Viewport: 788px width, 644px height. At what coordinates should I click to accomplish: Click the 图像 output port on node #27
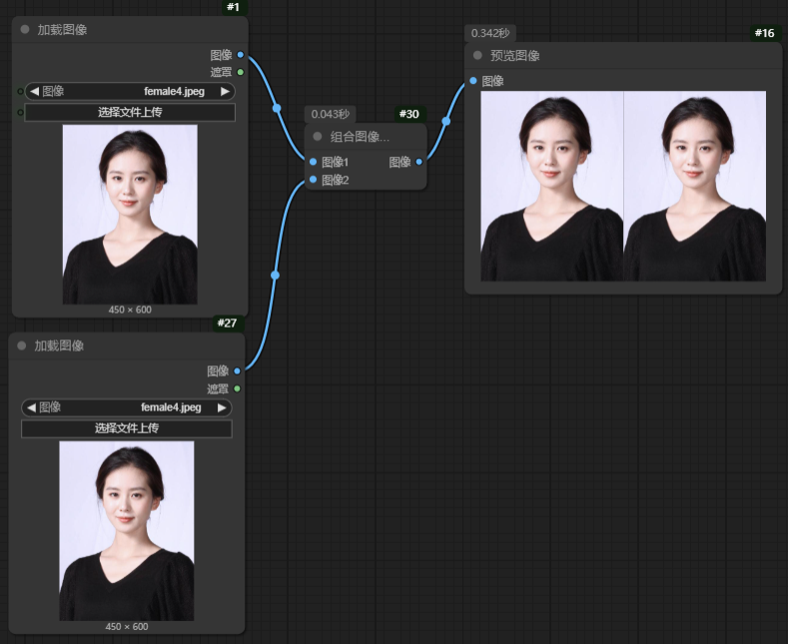237,370
